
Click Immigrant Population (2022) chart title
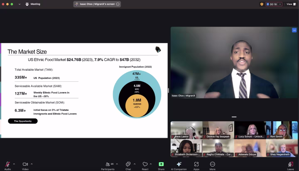click(x=135, y=67)
